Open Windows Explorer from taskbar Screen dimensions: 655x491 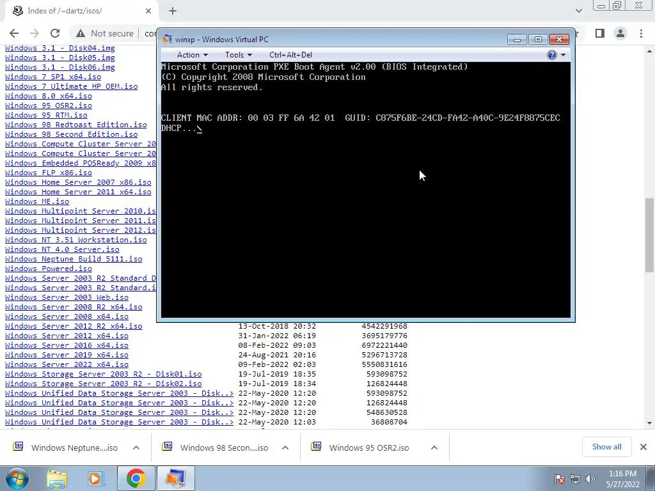click(x=57, y=478)
